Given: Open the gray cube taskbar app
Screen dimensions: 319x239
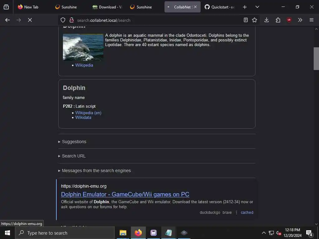Looking at the screenshot, I should [x=184, y=233].
